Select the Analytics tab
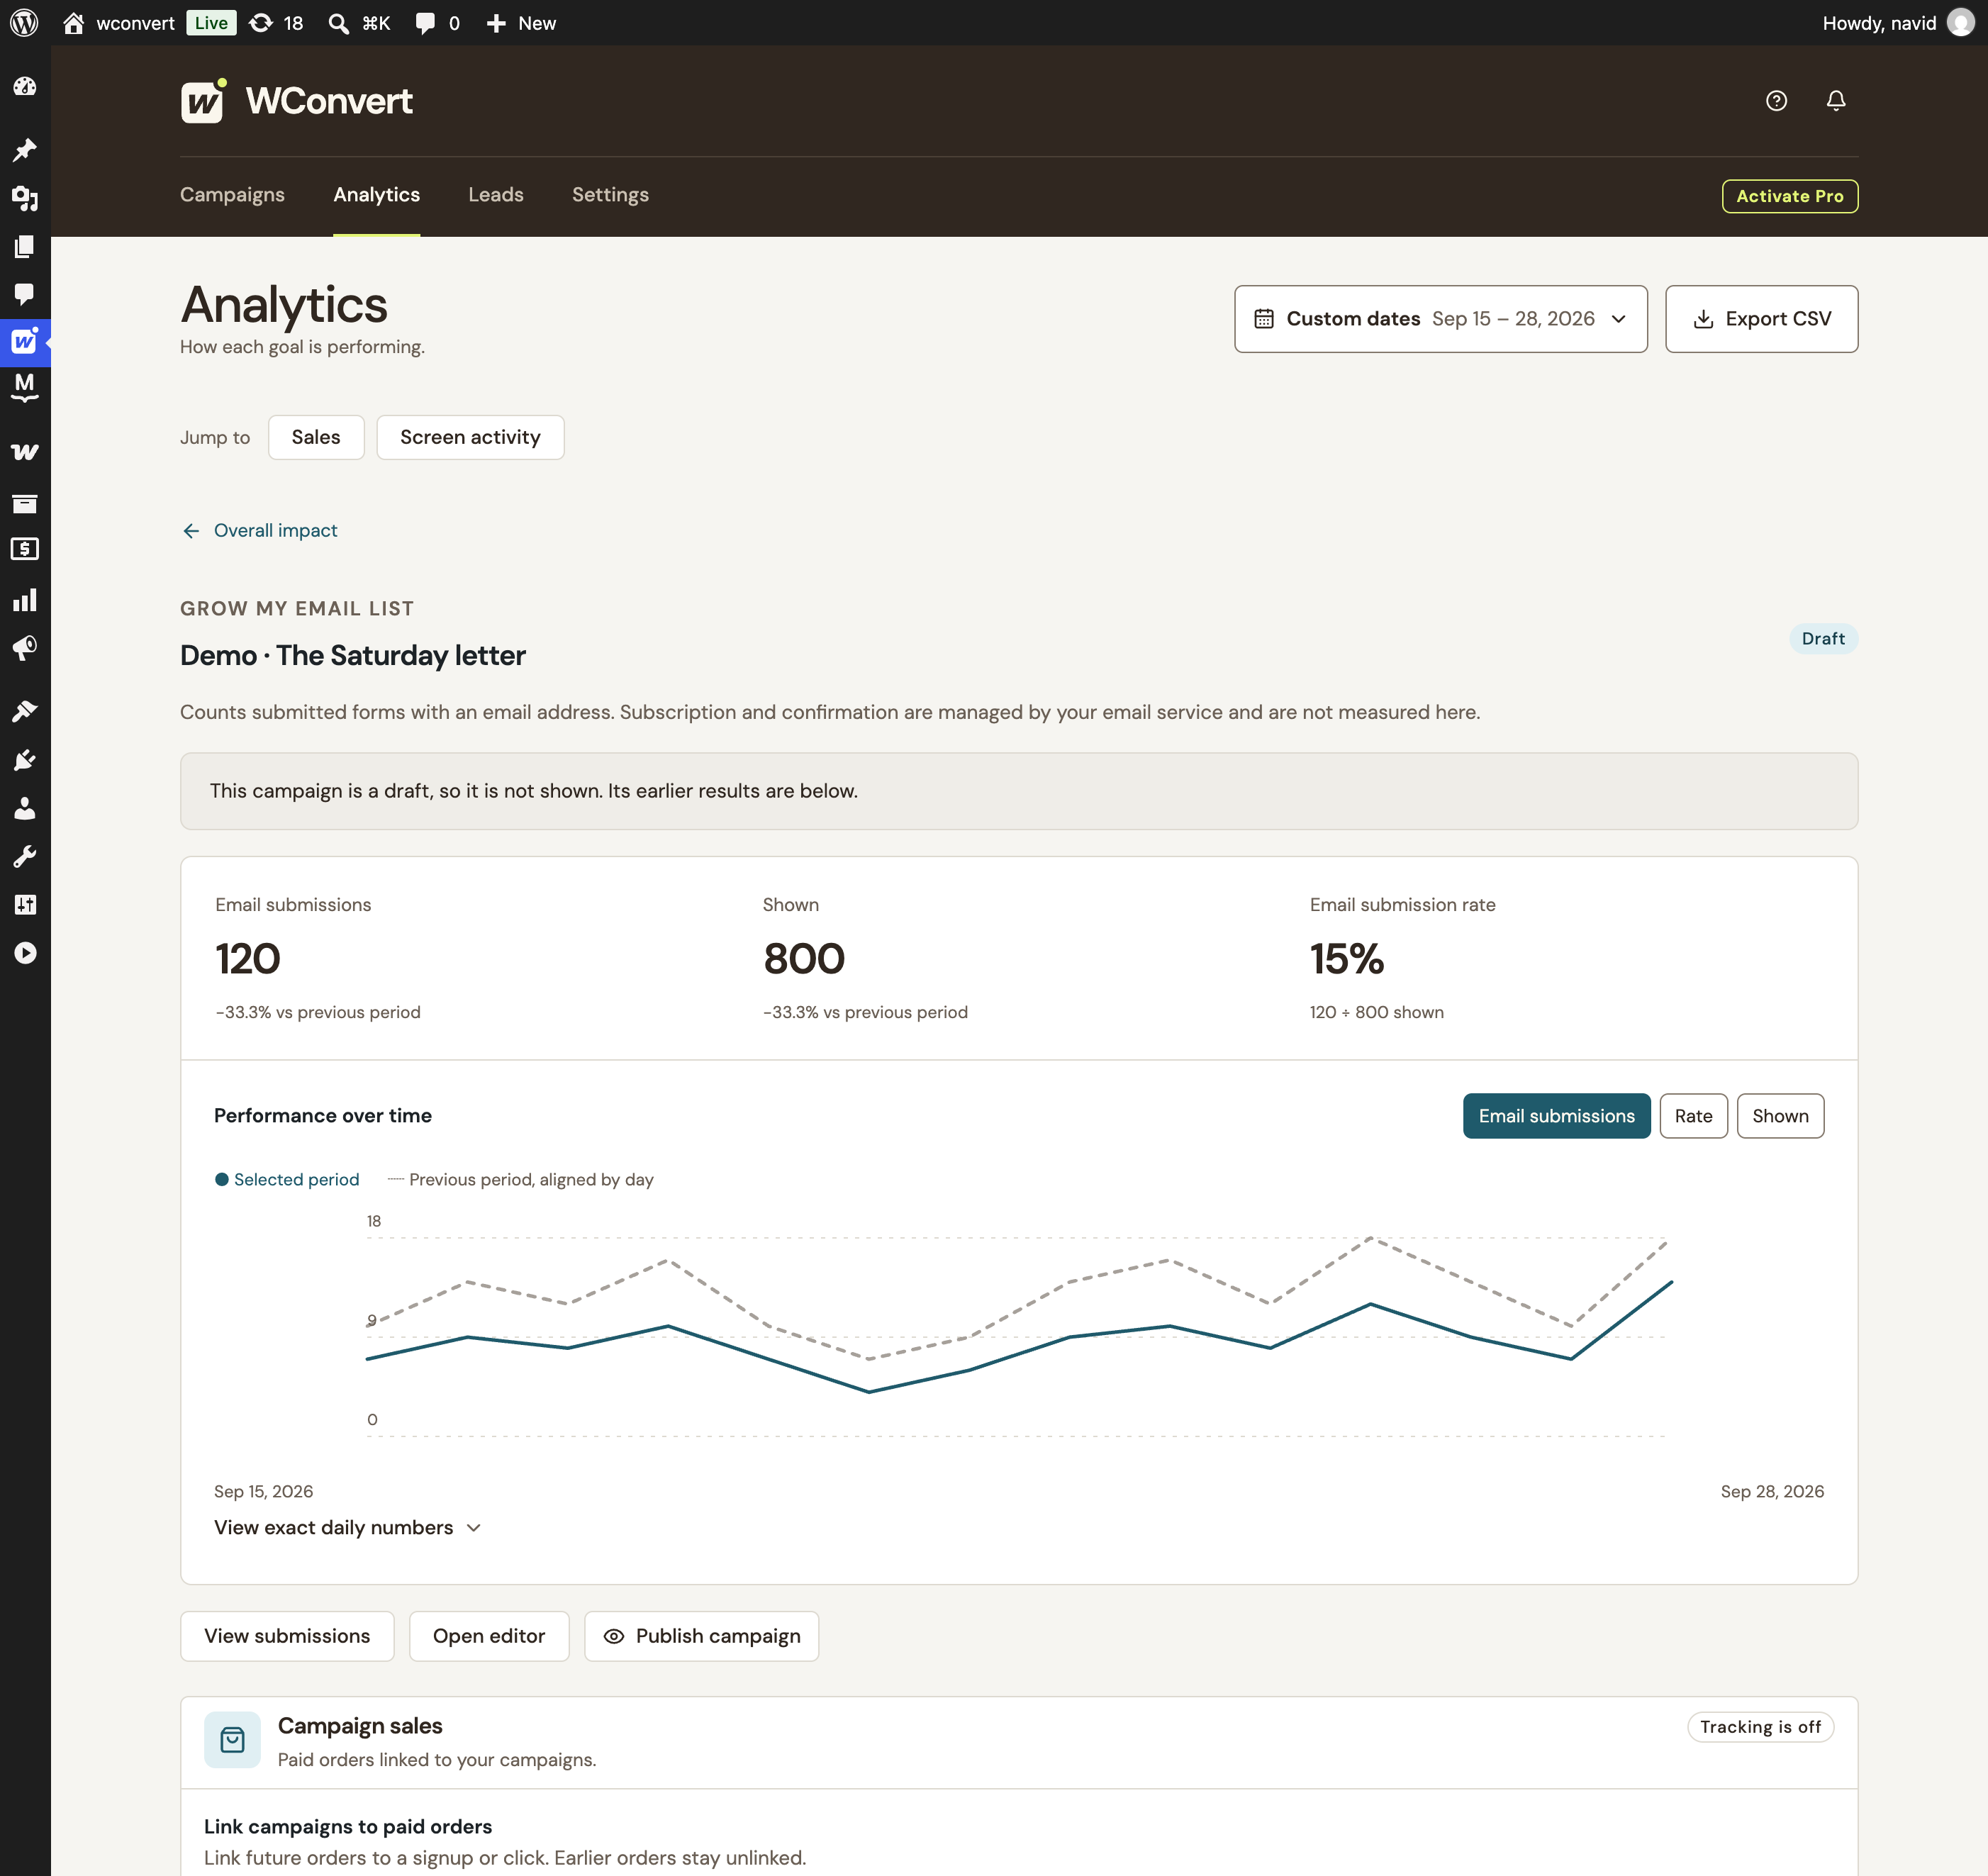Image resolution: width=1988 pixels, height=1876 pixels. click(x=376, y=195)
